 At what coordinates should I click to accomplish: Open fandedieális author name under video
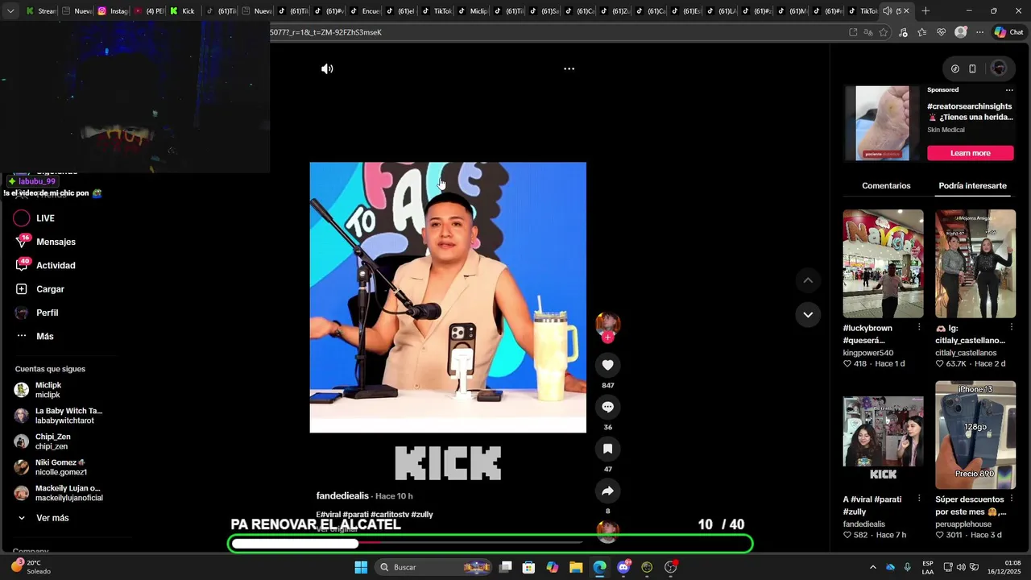(342, 495)
